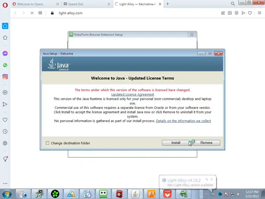
Task: Open Details on the information we collect link
Action: tap(183, 121)
